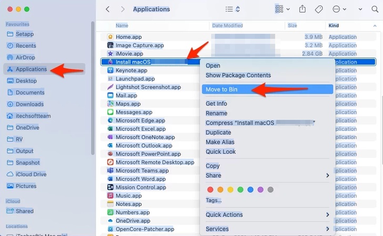Choose Rename in context menu
The image size is (383, 236).
pyautogui.click(x=216, y=113)
